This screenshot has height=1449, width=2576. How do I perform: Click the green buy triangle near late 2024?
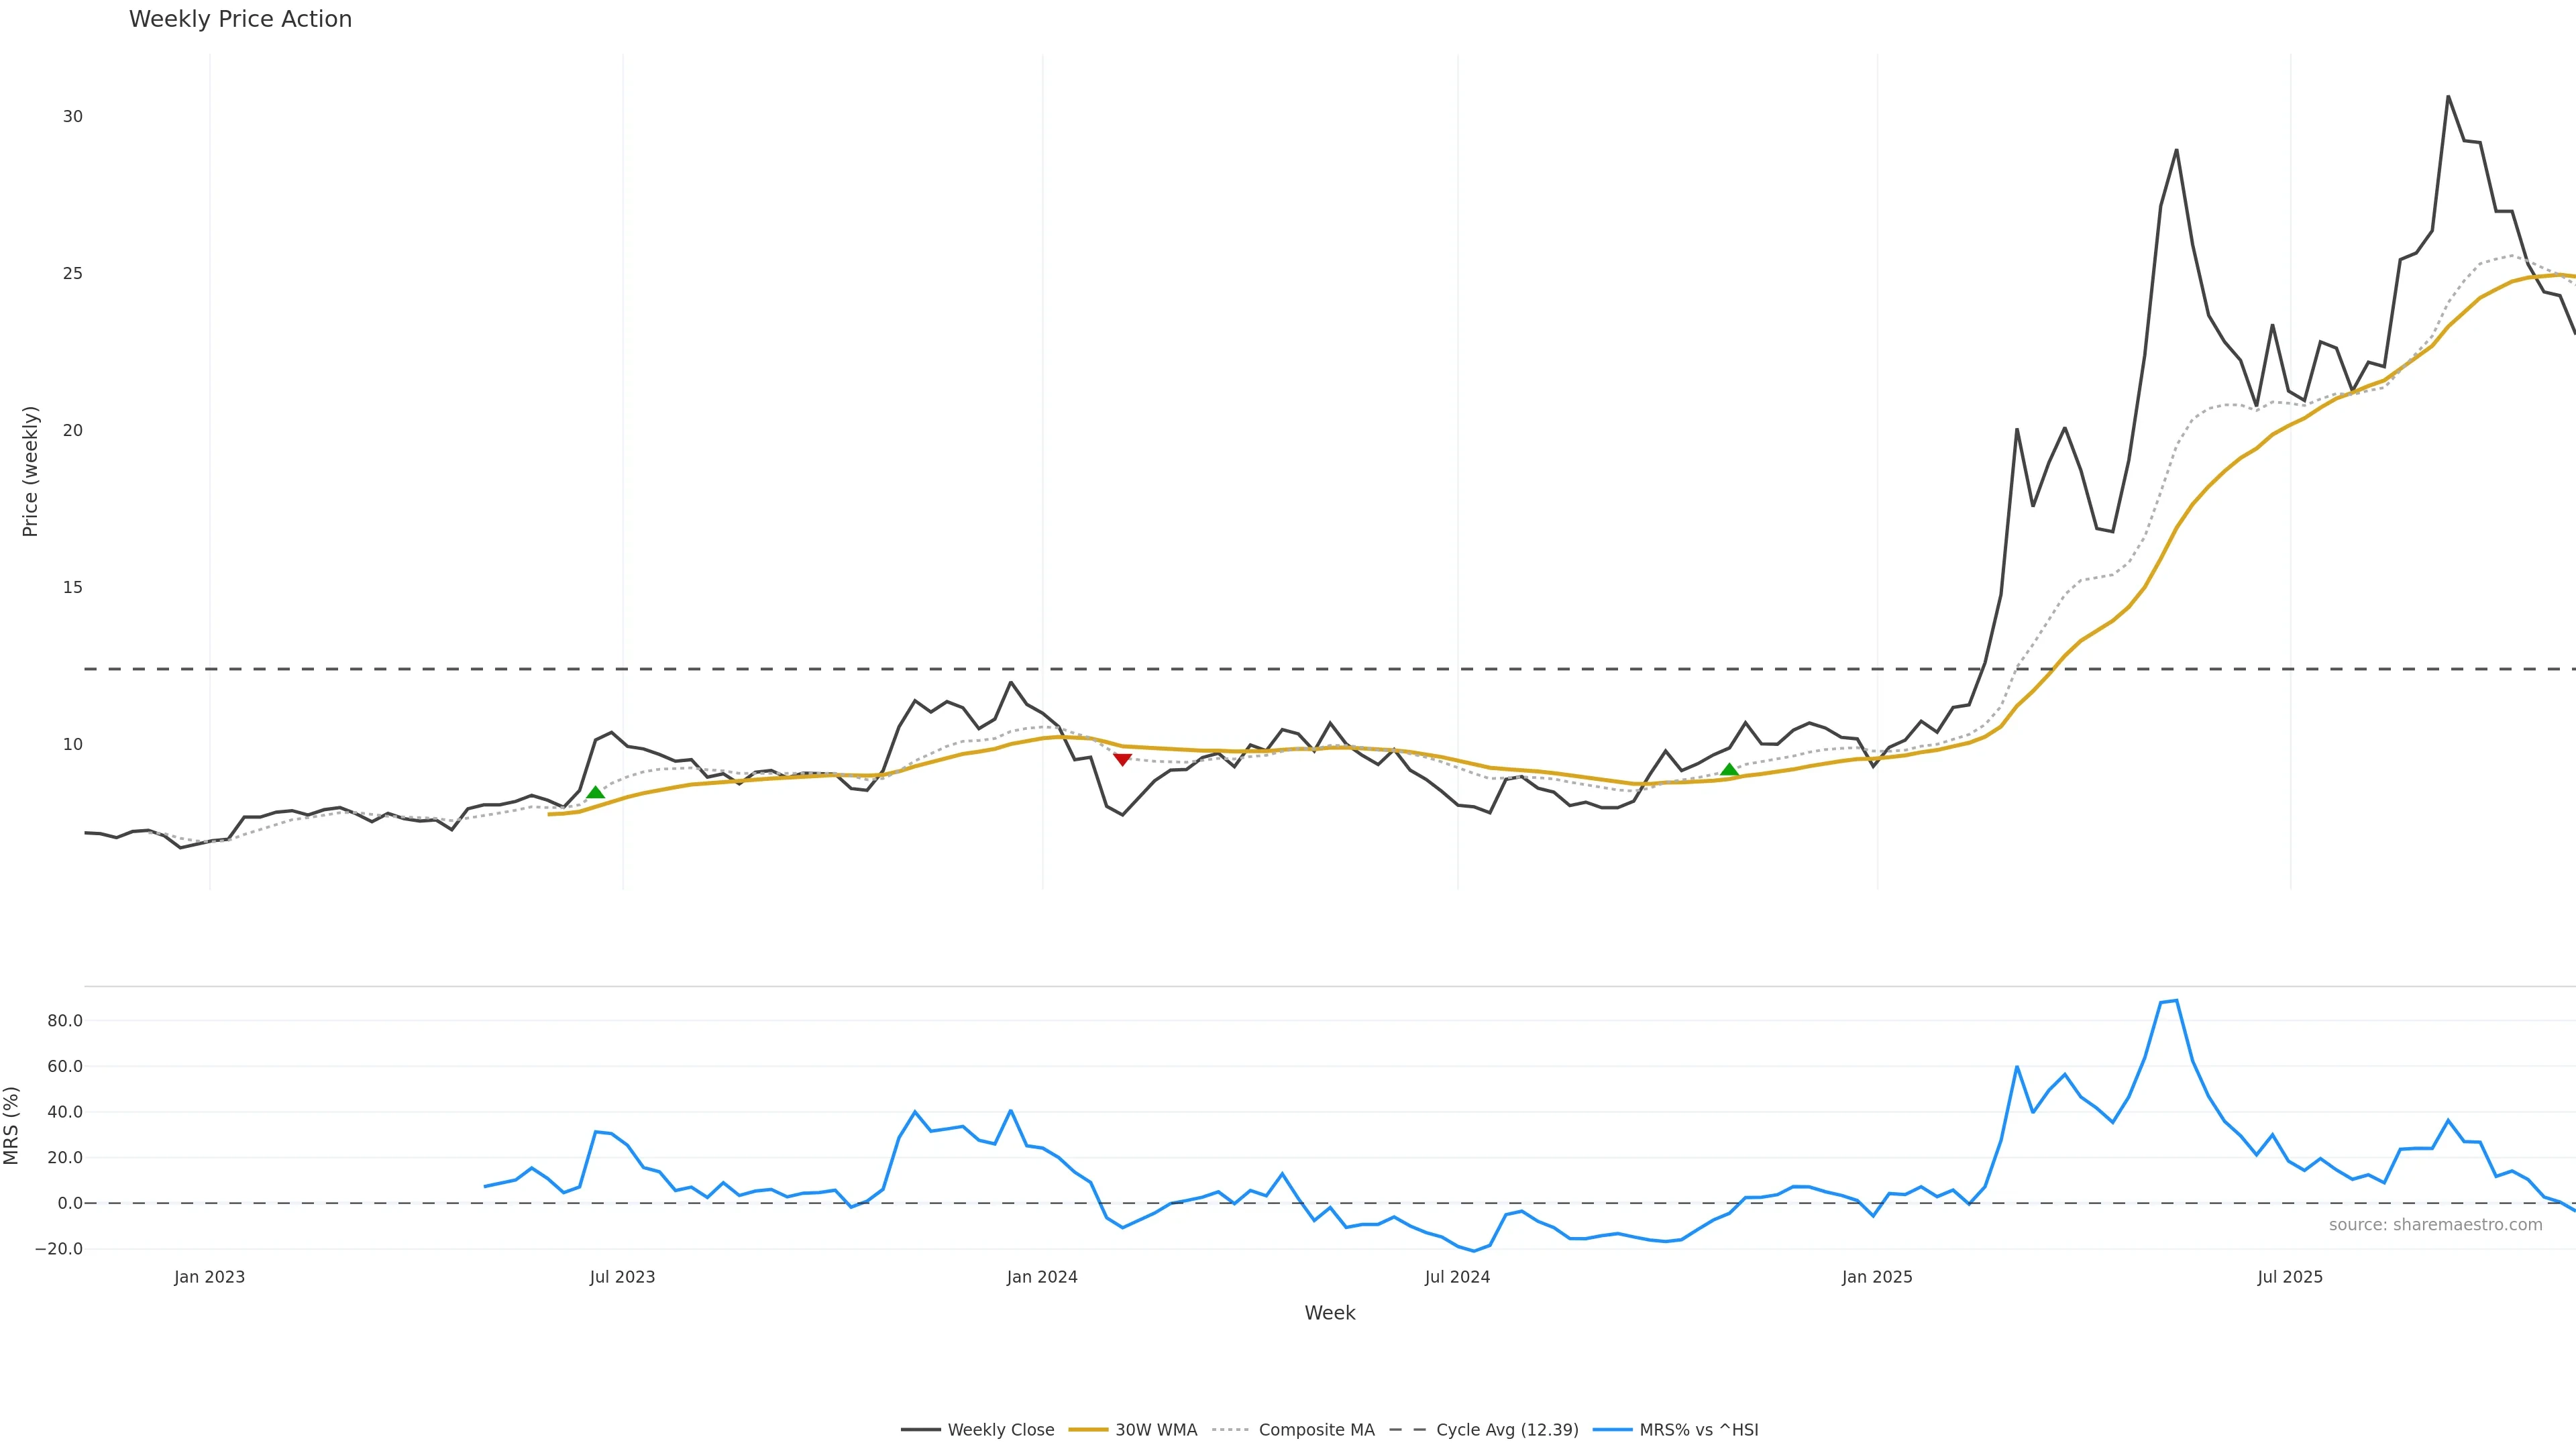pyautogui.click(x=1729, y=769)
